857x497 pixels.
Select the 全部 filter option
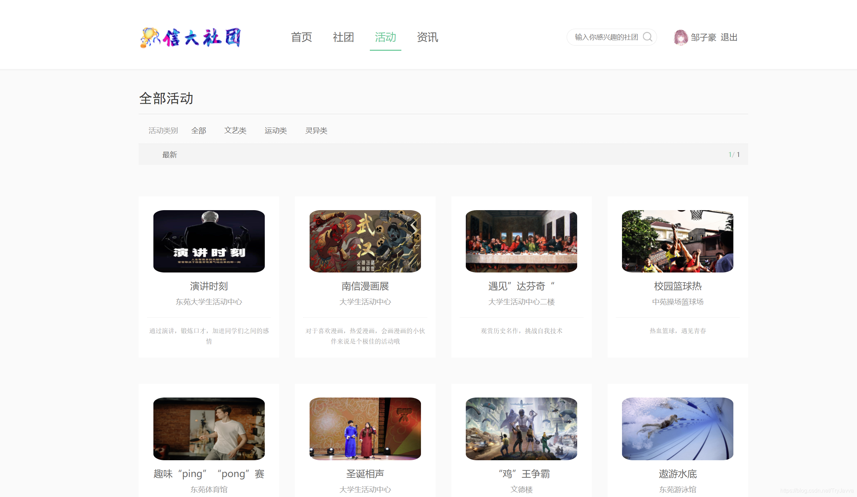coord(199,130)
